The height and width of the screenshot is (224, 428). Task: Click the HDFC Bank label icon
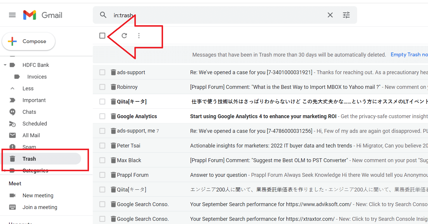(x=12, y=65)
